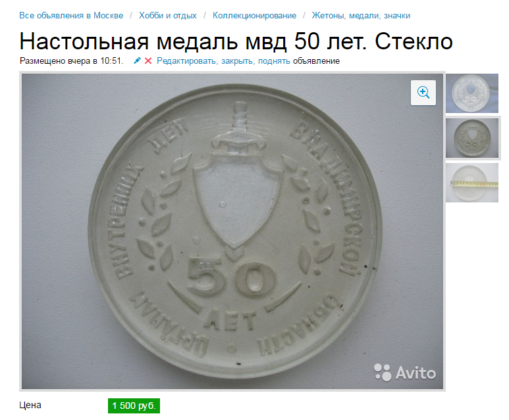Click the 'Размещено вчера в 10:51' text
Image resolution: width=509 pixels, height=420 pixels.
(71, 61)
